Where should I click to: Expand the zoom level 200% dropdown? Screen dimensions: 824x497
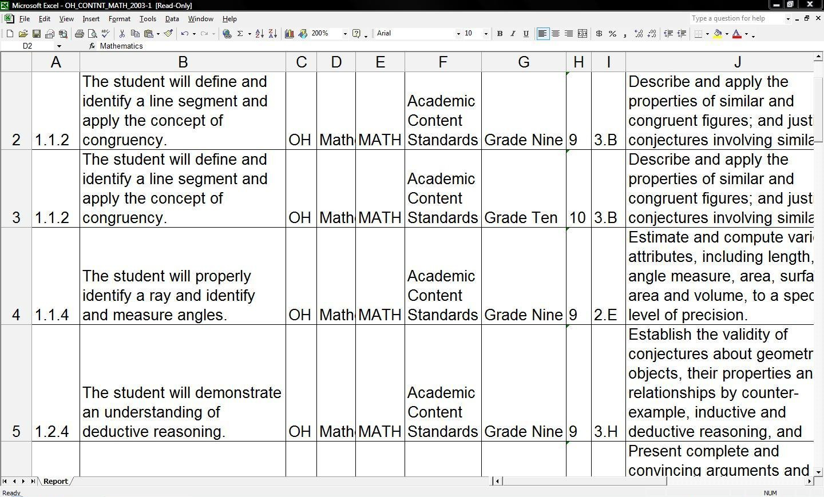tap(344, 34)
